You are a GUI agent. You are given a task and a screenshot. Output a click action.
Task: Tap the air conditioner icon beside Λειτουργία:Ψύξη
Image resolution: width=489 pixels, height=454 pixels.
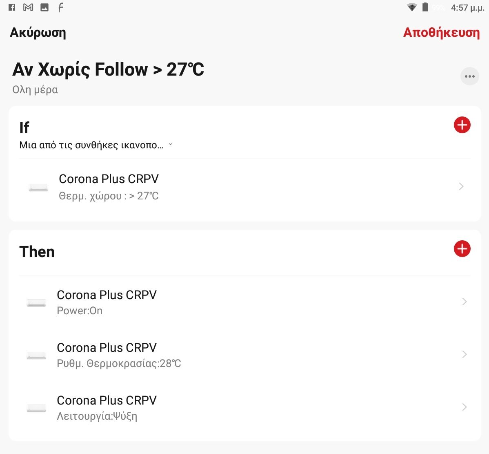pyautogui.click(x=36, y=408)
